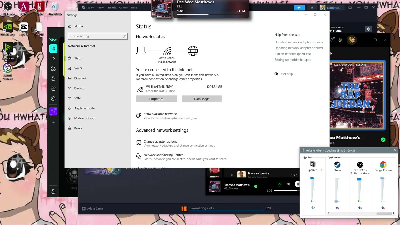
Task: Click Add a Game in Steam
Action: [x=92, y=208]
